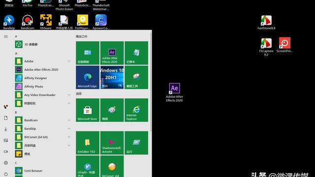Open ApowerCompress desktop shortcut
Screen dimensions: 315x177
point(101,22)
